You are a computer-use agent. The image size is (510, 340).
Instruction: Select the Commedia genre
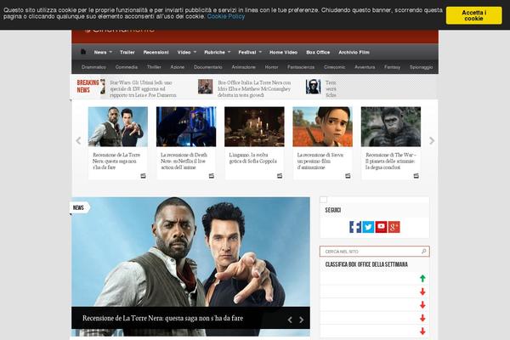point(127,67)
